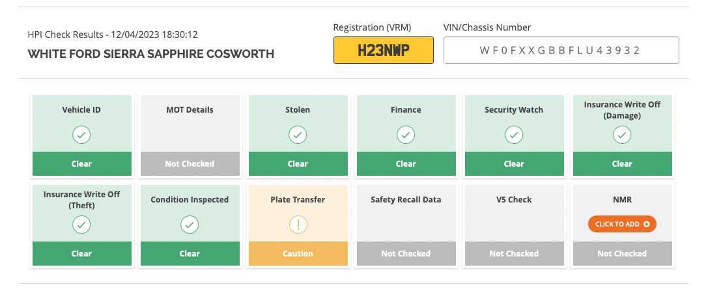Screen dimensions: 708x291
Task: Click the Condition Inspected checkmark icon
Action: (190, 224)
